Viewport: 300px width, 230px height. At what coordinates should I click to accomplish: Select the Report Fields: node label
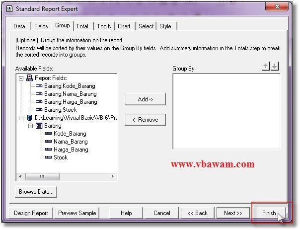[51, 78]
